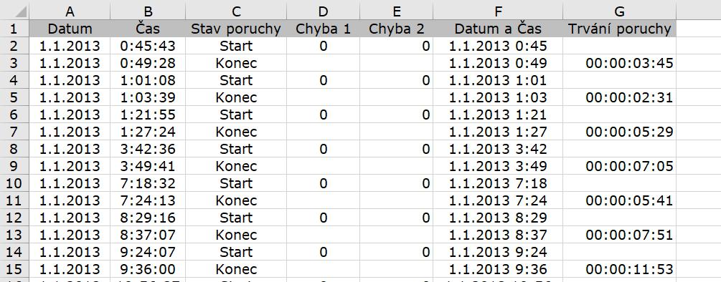Click the select-all corner triangle
Viewport: 721px width, 282px height.
[x=20, y=11]
